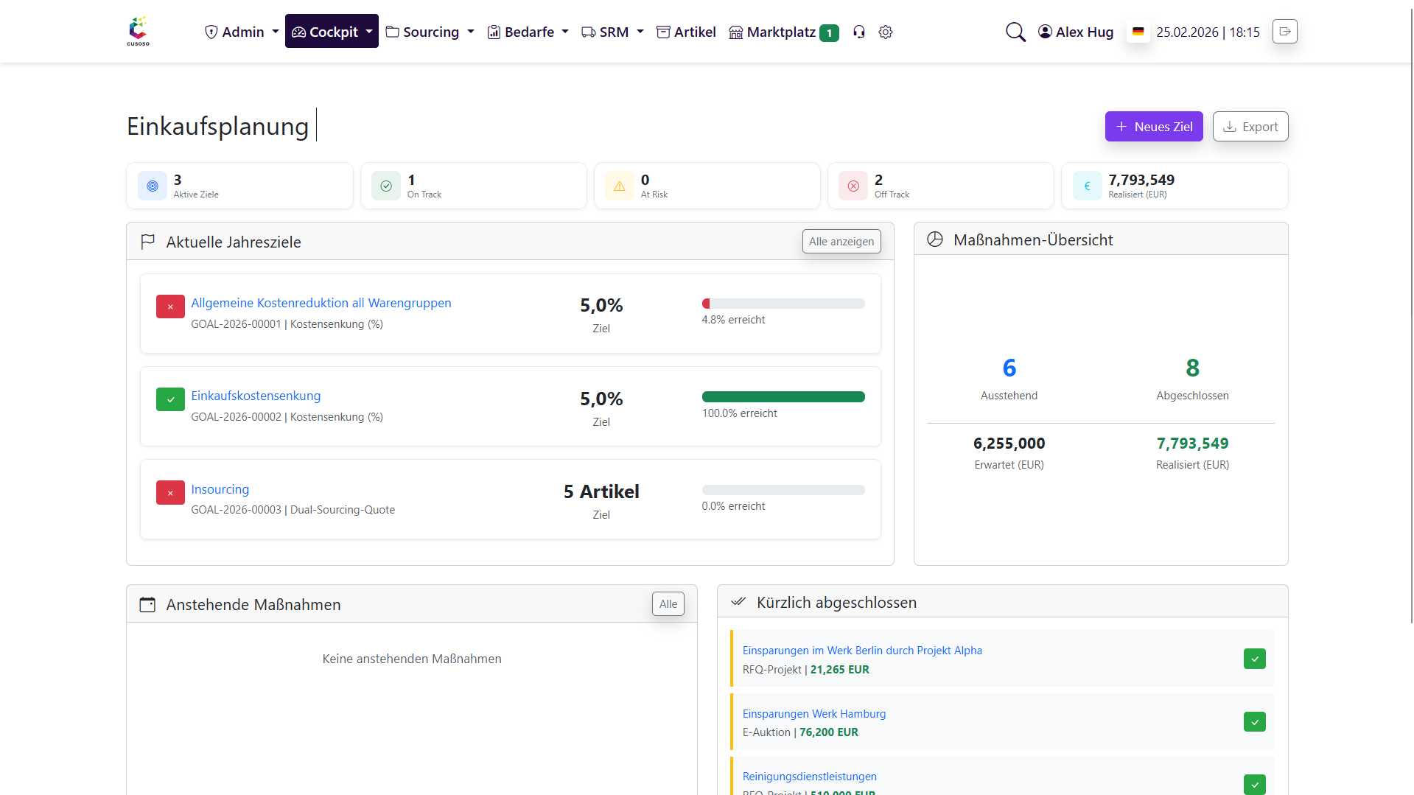Click the 100.0% erreicht progress bar
Viewport: 1414px width, 795px height.
(783, 397)
